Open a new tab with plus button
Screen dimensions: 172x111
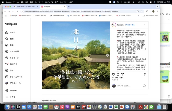pyautogui.click(x=69, y=6)
